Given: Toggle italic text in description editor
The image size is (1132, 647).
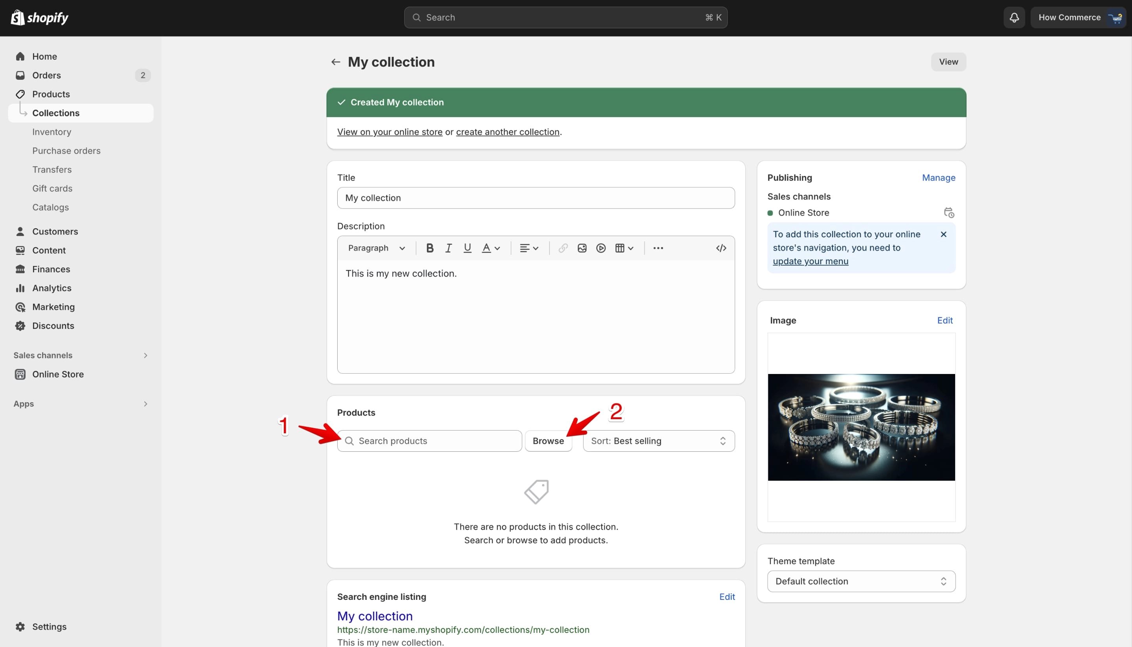Looking at the screenshot, I should pyautogui.click(x=448, y=248).
